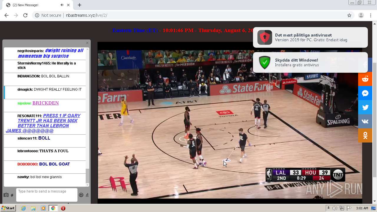Click username BOBOBO0O in chat
The width and height of the screenshot is (377, 212).
[28, 164]
